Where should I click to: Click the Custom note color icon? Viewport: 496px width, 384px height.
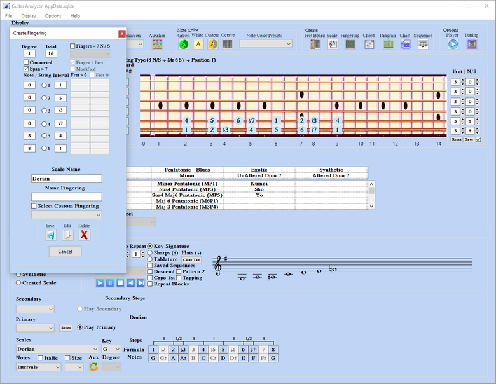(x=213, y=45)
